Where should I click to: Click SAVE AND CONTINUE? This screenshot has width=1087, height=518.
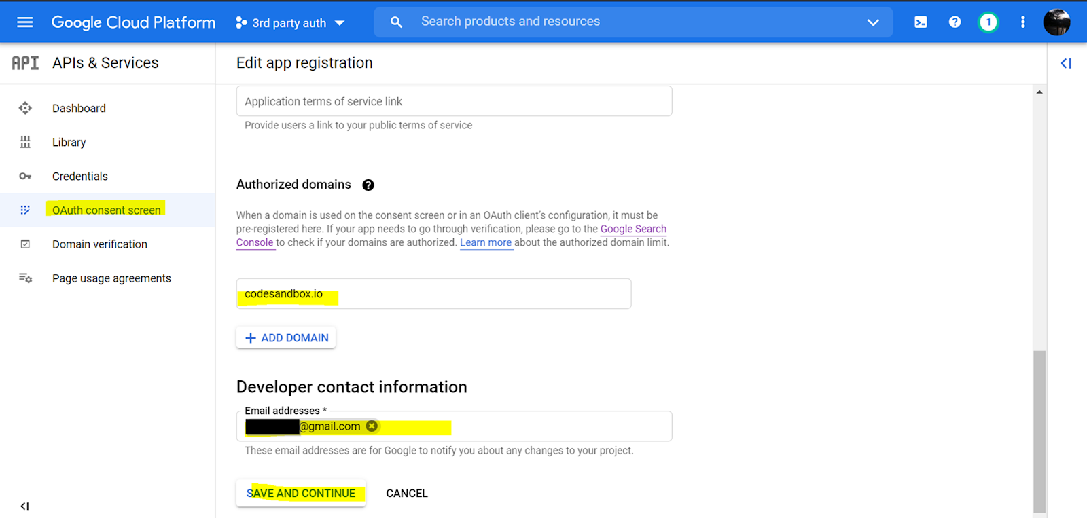click(301, 493)
